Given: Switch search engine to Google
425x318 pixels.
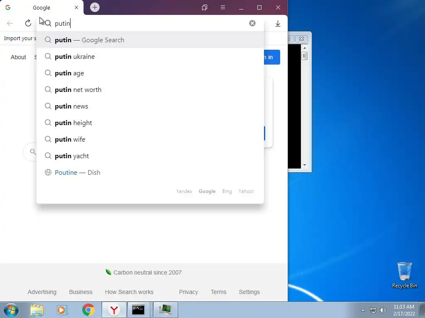Looking at the screenshot, I should [x=207, y=191].
